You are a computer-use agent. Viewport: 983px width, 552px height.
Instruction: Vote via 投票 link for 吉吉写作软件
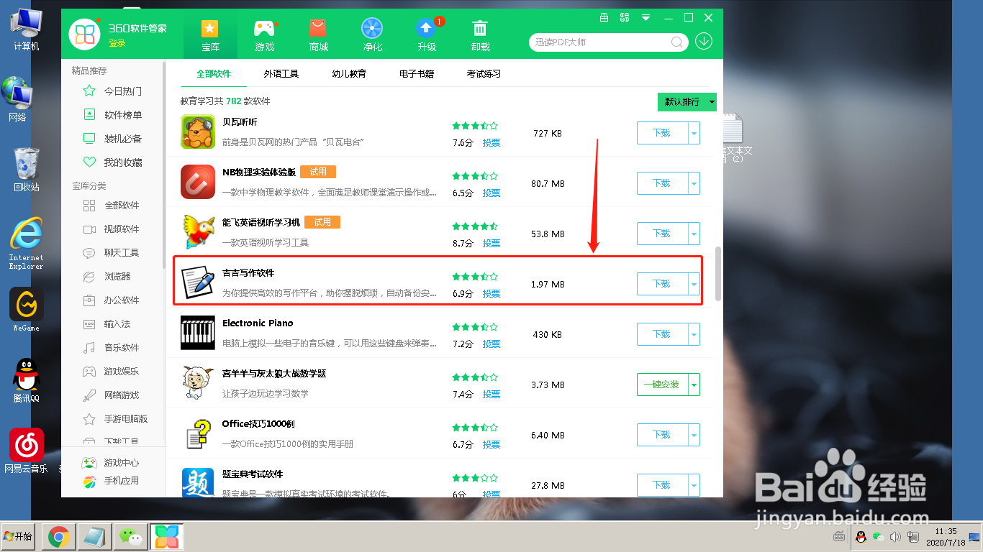pos(491,294)
